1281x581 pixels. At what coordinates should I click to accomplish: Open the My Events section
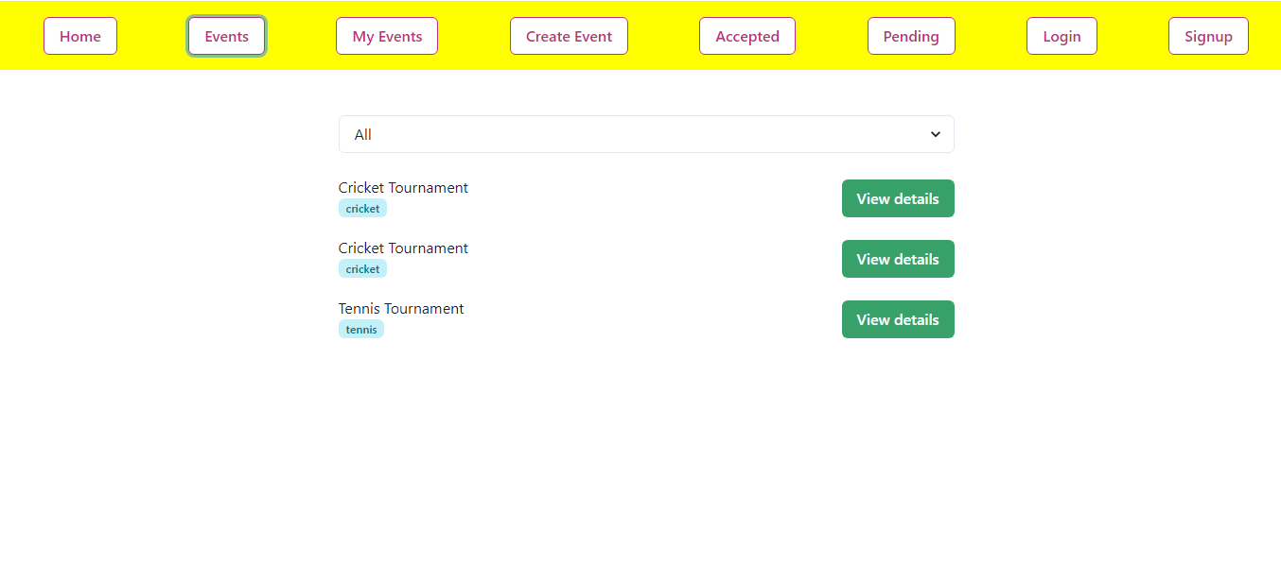(386, 35)
